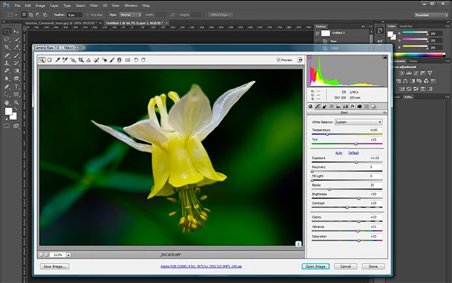452x283 pixels.
Task: Select the Crop tool in Camera Raw
Action: pyautogui.click(x=81, y=60)
